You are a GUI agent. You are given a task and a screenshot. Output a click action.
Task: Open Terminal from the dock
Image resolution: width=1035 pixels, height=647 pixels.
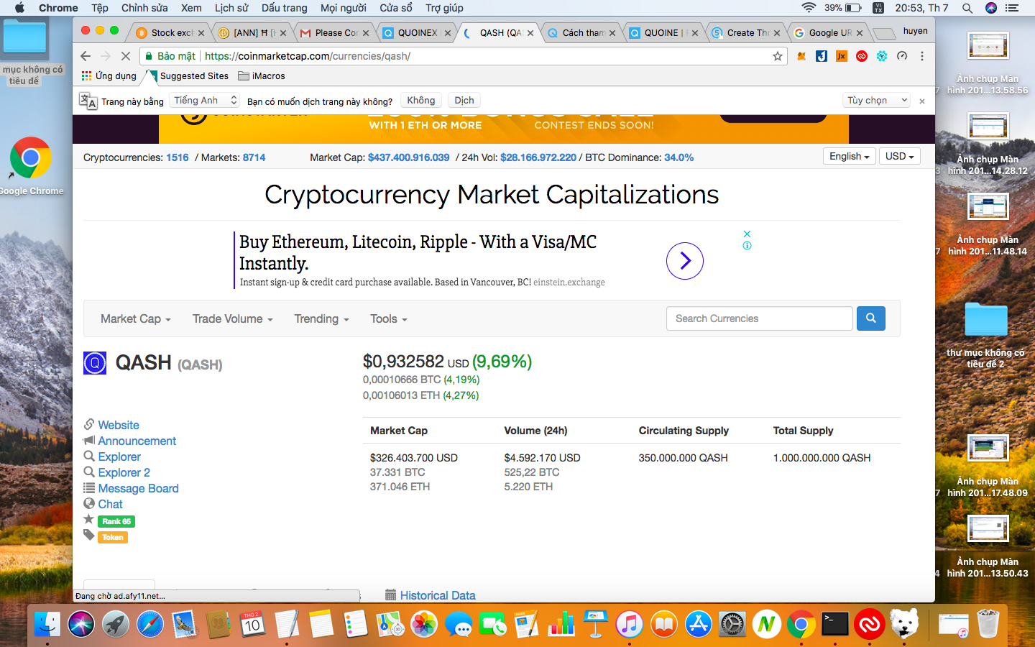835,624
